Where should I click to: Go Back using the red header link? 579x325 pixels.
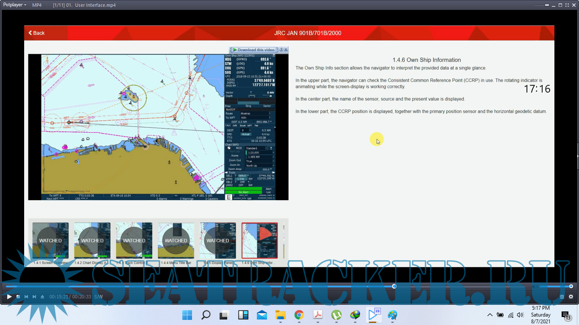36,33
